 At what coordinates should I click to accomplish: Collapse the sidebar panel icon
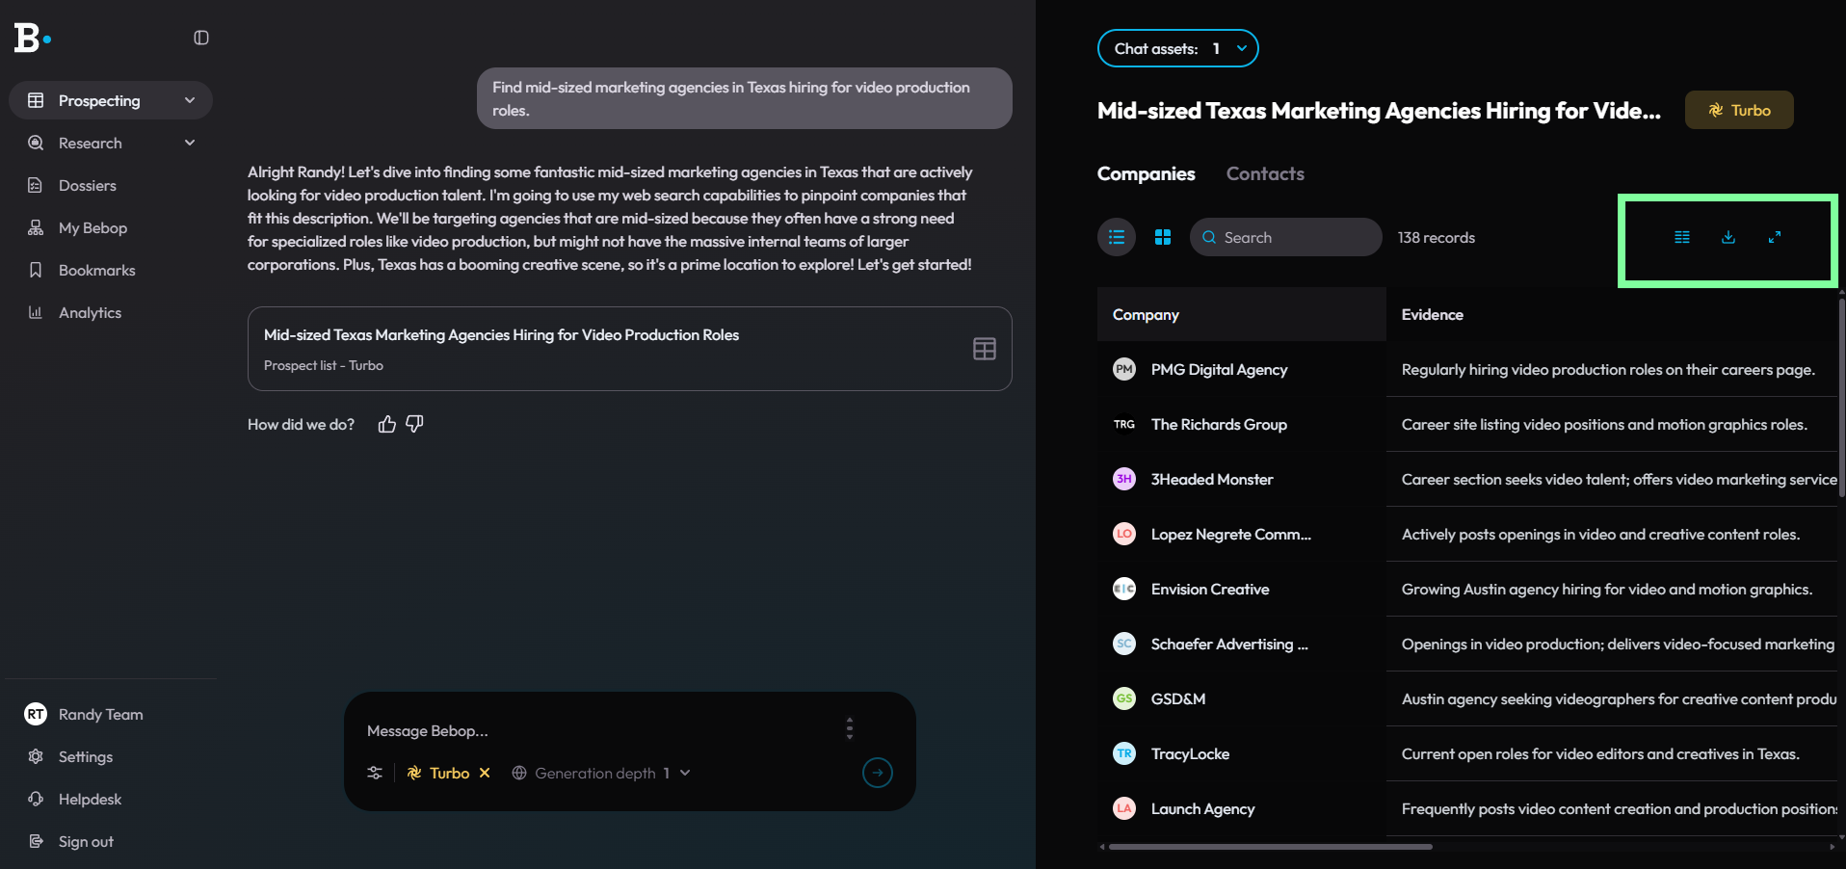click(x=201, y=38)
